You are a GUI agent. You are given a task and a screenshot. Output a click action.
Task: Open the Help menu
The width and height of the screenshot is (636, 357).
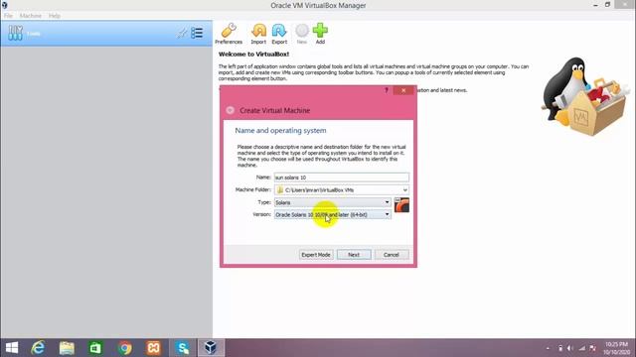[x=55, y=16]
